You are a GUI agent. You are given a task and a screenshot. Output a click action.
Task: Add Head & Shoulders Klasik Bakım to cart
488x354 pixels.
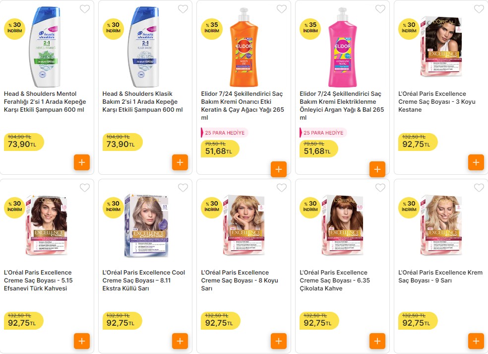coord(180,162)
